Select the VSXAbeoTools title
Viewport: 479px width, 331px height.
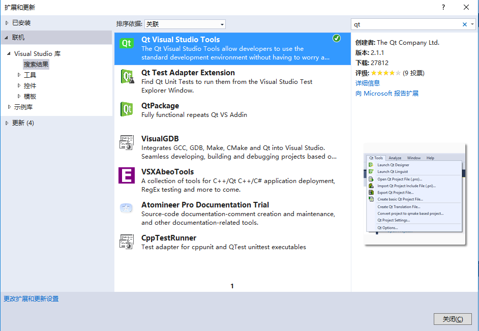tap(167, 172)
